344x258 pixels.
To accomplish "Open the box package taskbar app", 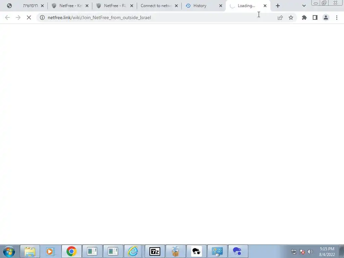I will (175, 251).
